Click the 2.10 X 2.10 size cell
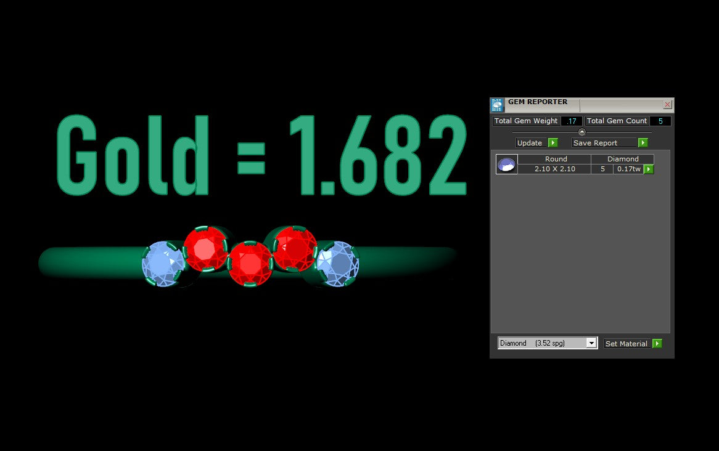Image resolution: width=719 pixels, height=451 pixels. pos(555,169)
